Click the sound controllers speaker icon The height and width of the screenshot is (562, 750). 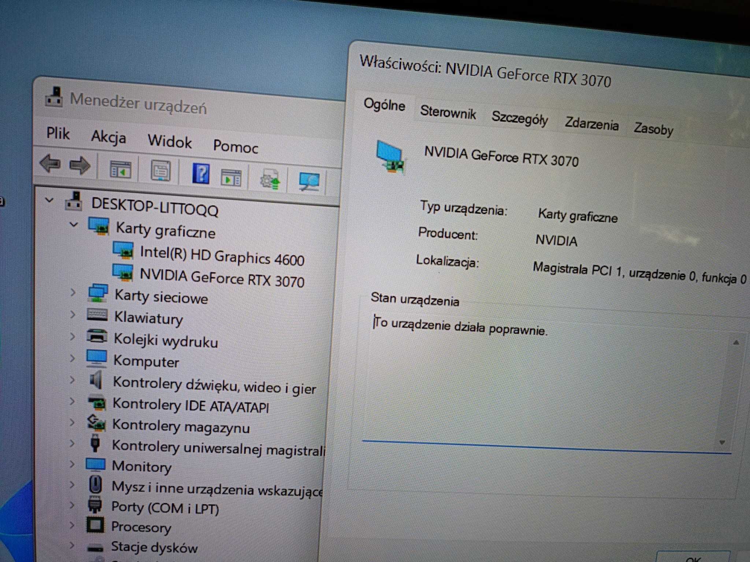tap(96, 379)
